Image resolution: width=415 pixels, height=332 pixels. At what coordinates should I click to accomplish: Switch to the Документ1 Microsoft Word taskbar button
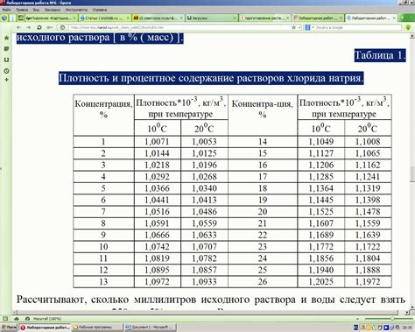click(150, 328)
